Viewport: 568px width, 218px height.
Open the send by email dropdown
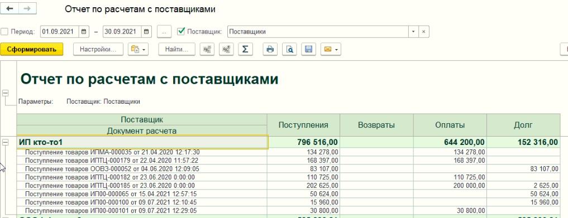pos(331,50)
